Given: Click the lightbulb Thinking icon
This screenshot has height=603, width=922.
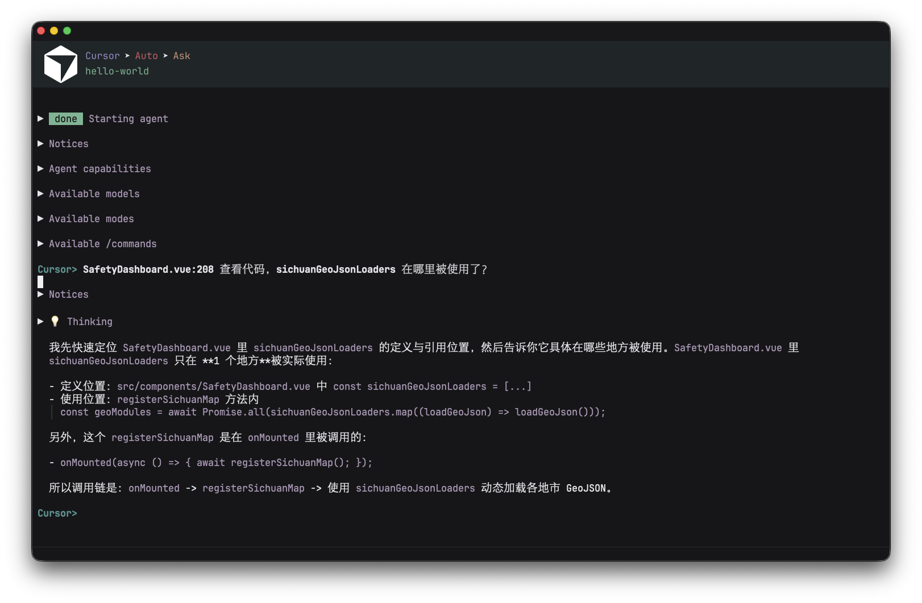Looking at the screenshot, I should (55, 322).
